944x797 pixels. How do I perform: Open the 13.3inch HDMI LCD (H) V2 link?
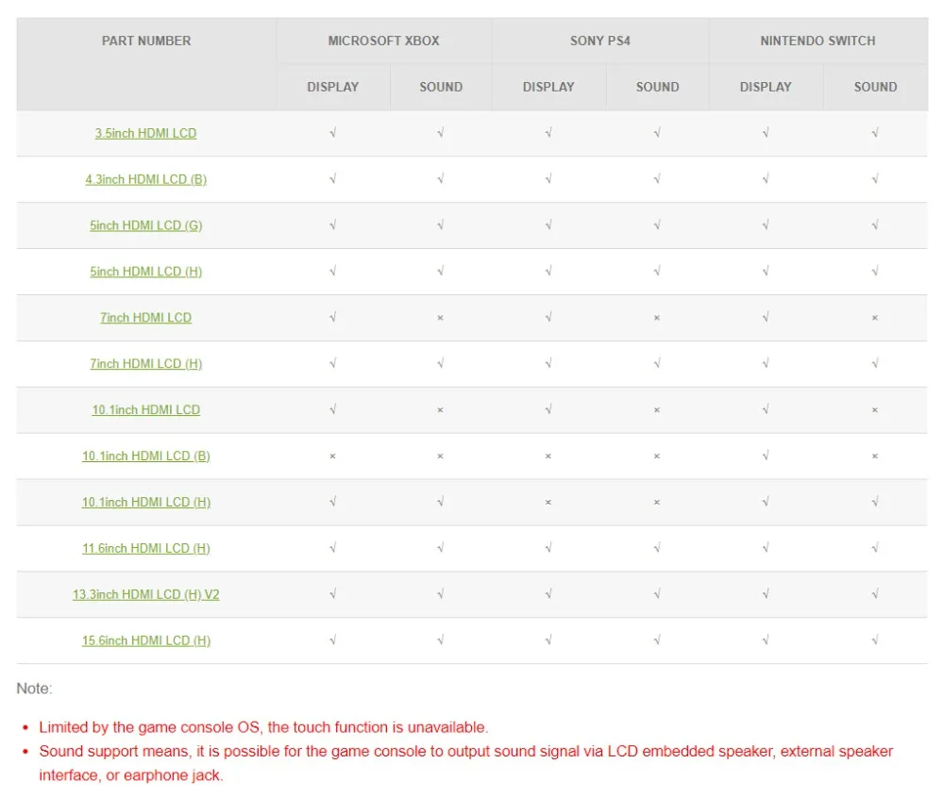[145, 594]
